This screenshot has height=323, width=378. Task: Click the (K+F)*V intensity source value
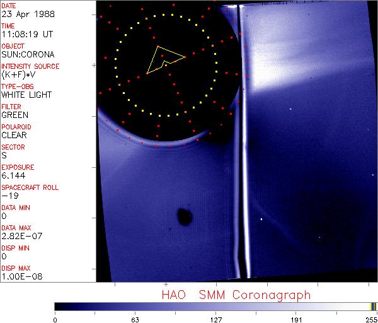coord(19,74)
